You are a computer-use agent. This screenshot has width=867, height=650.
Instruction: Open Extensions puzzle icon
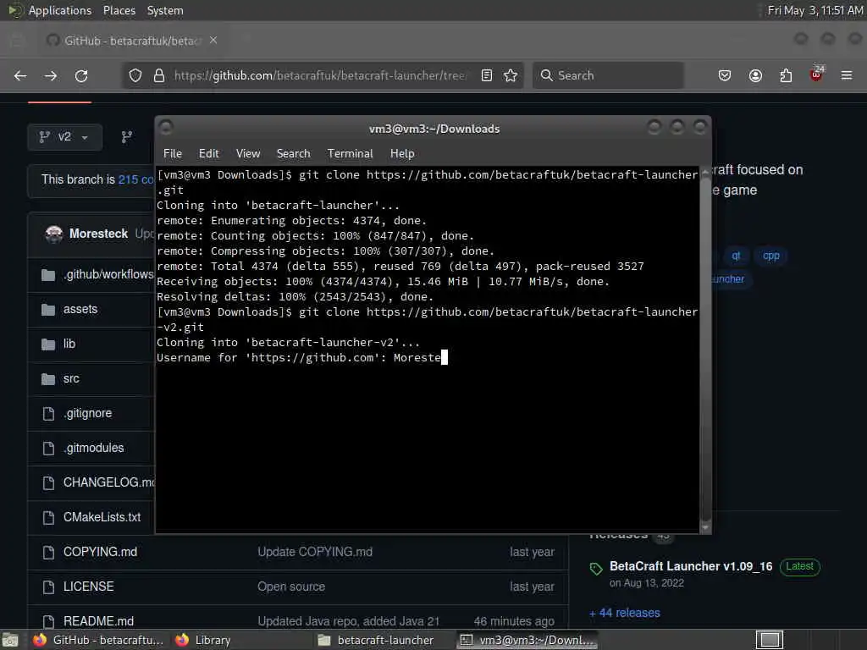point(786,75)
